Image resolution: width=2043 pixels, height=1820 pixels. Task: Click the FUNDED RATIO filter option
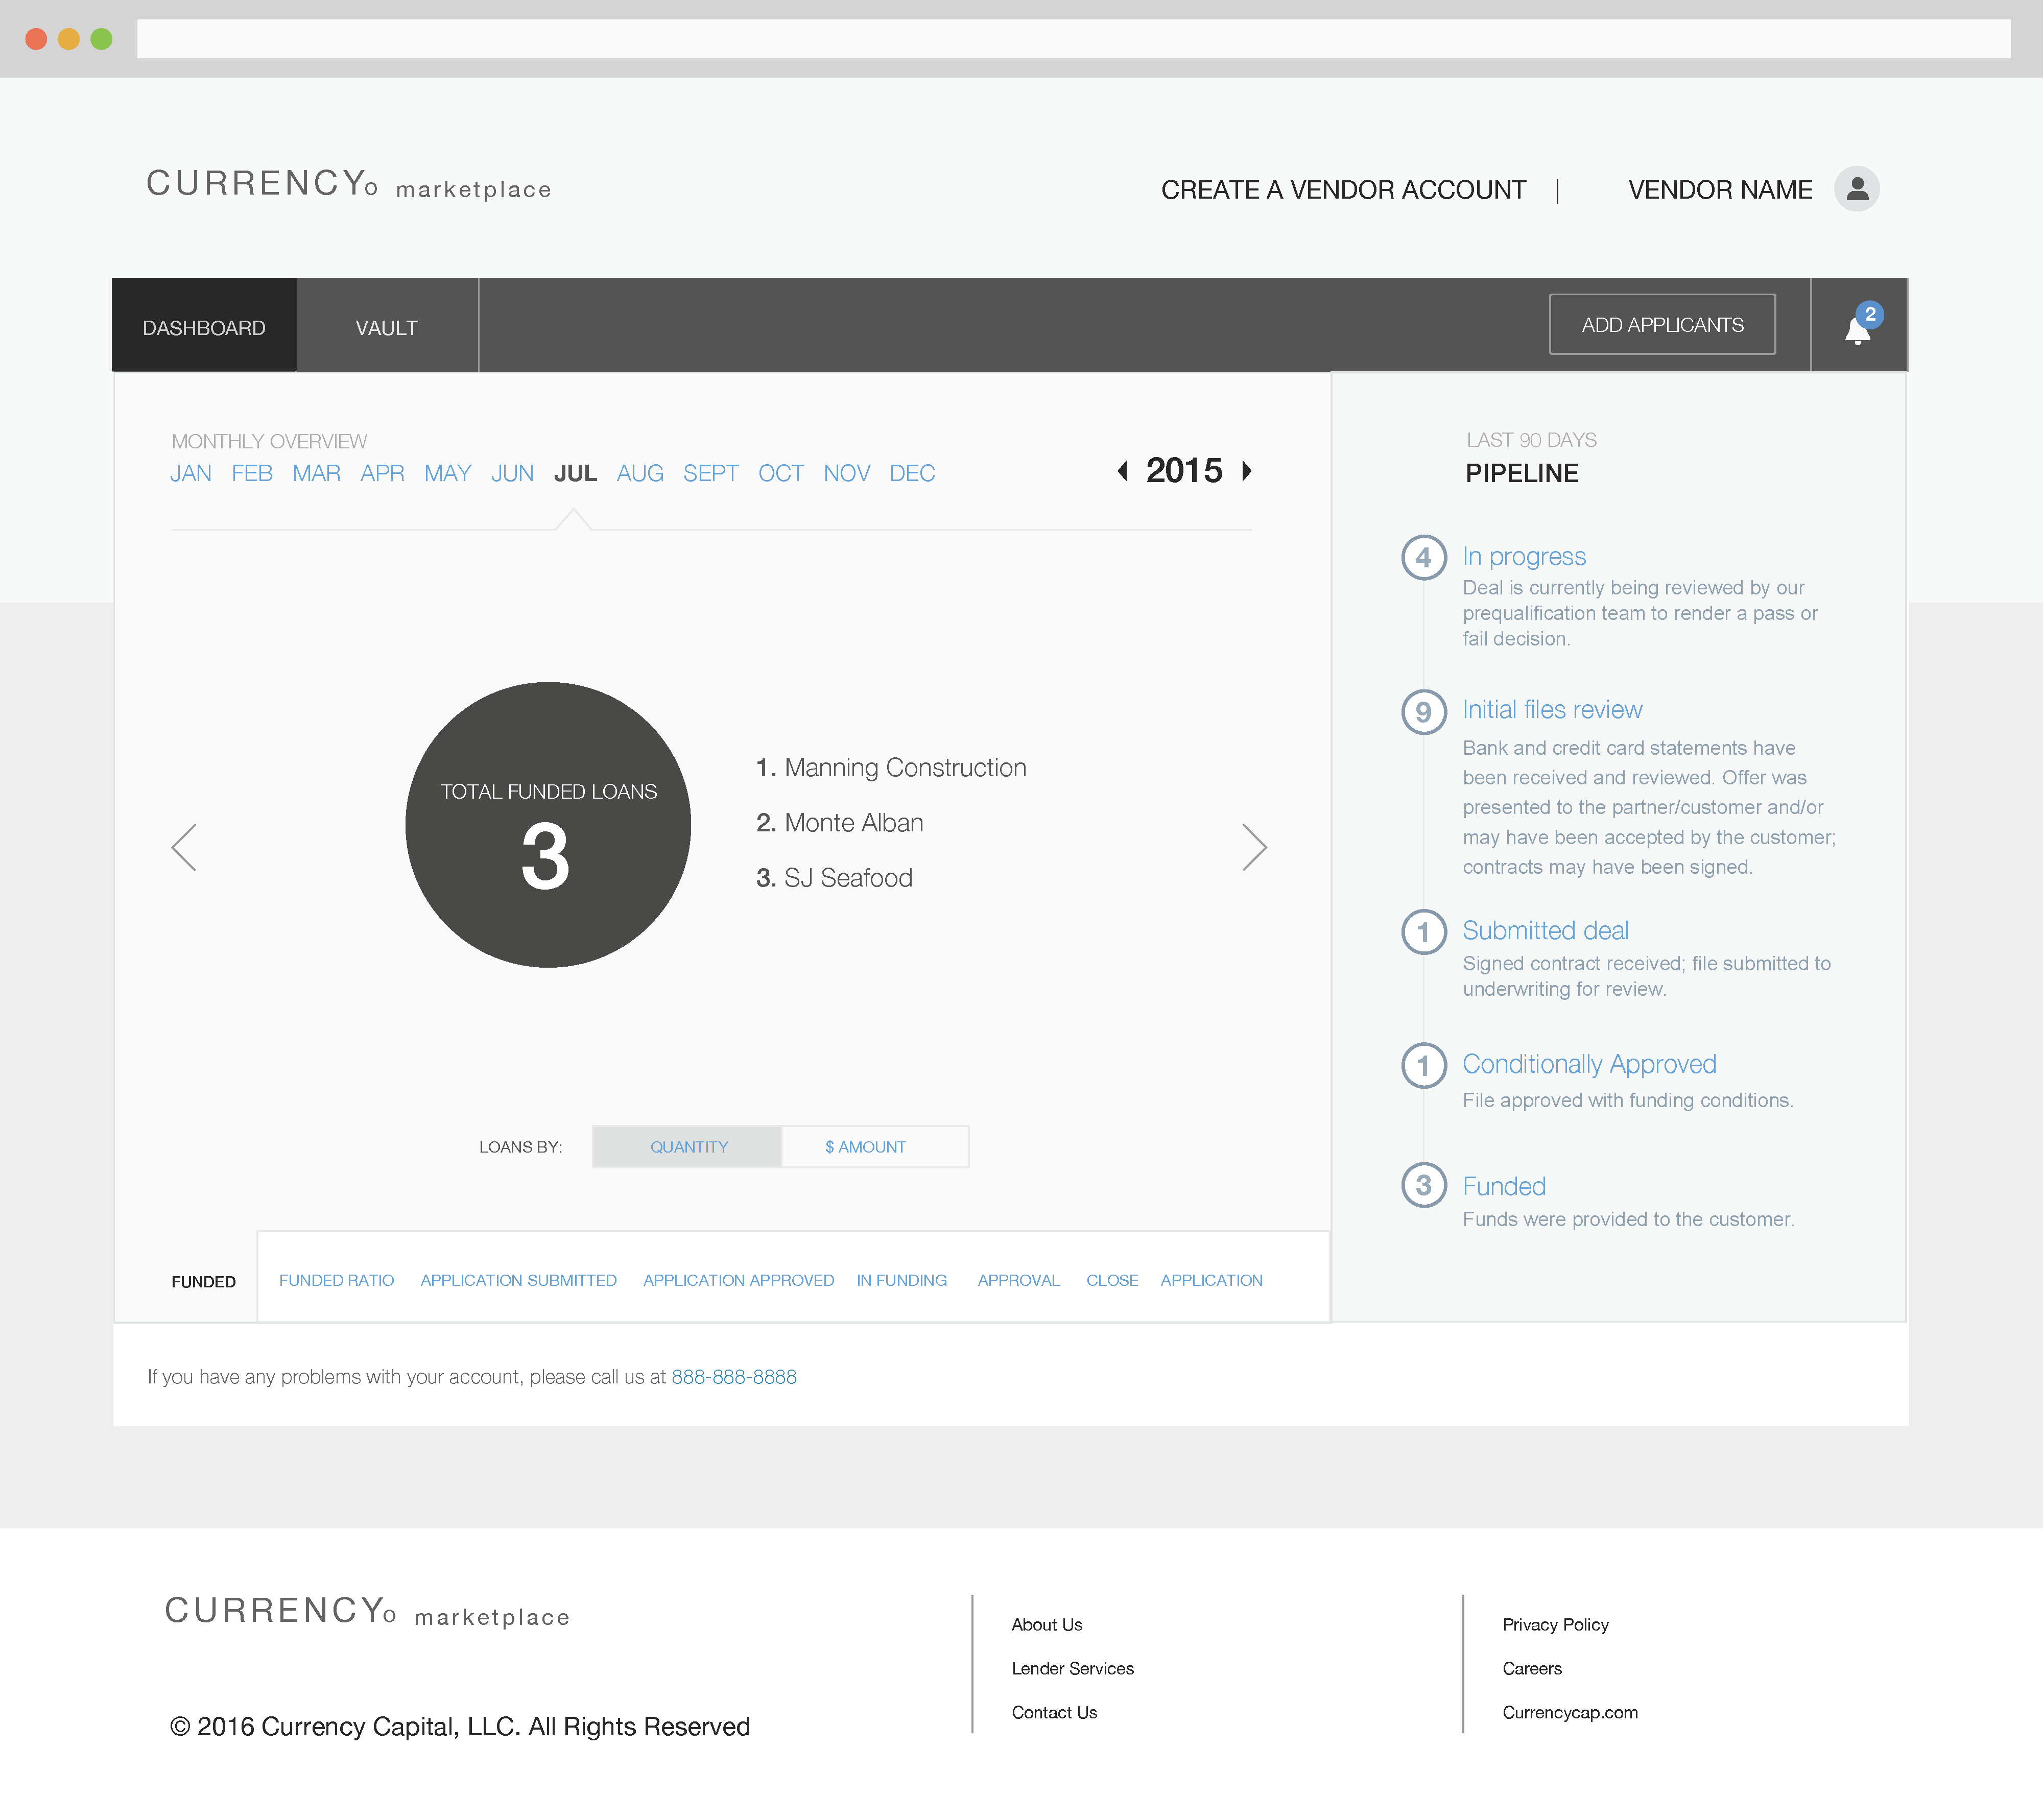tap(337, 1280)
